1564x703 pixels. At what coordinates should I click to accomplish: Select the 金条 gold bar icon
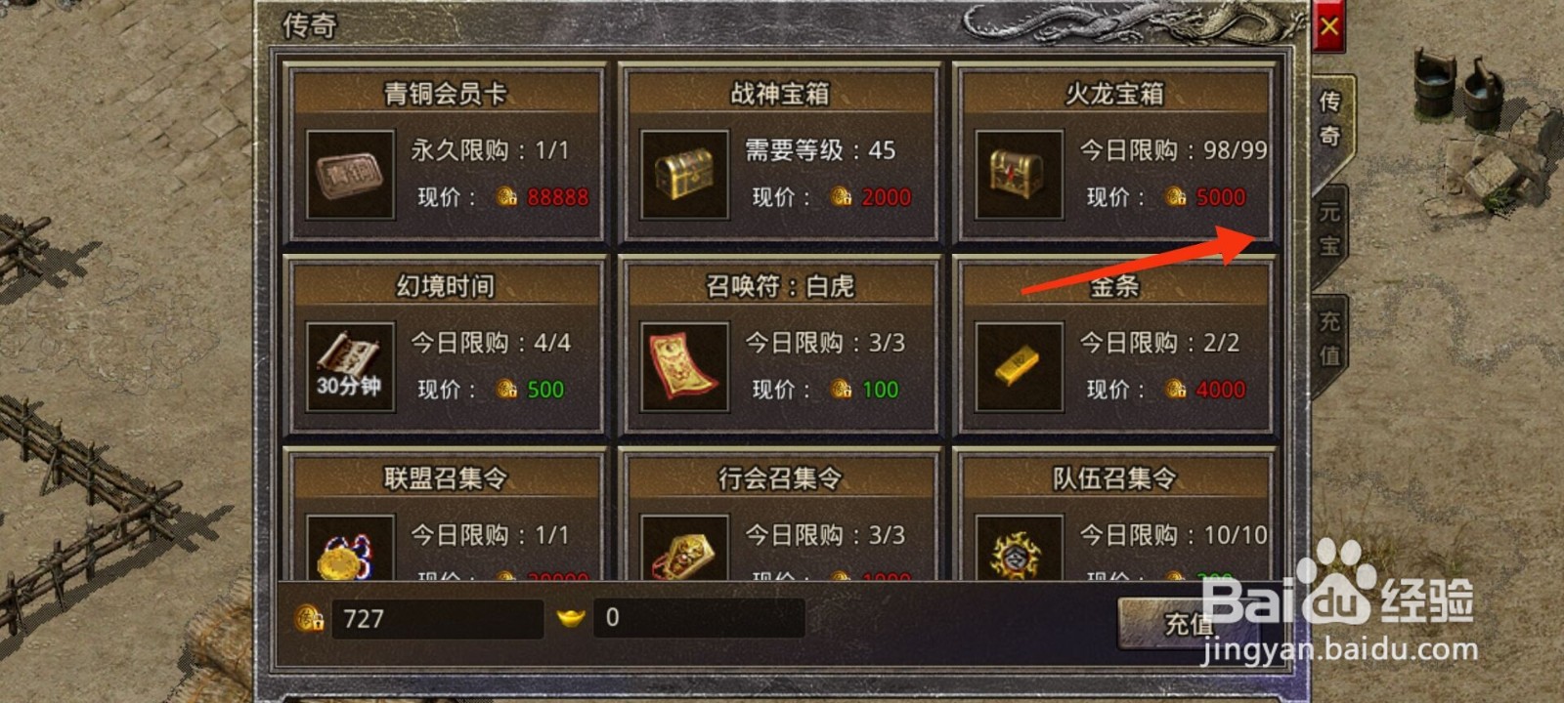click(1019, 367)
